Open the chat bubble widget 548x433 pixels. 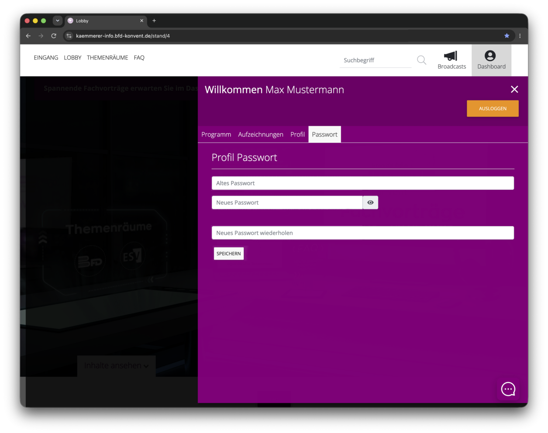(x=508, y=389)
